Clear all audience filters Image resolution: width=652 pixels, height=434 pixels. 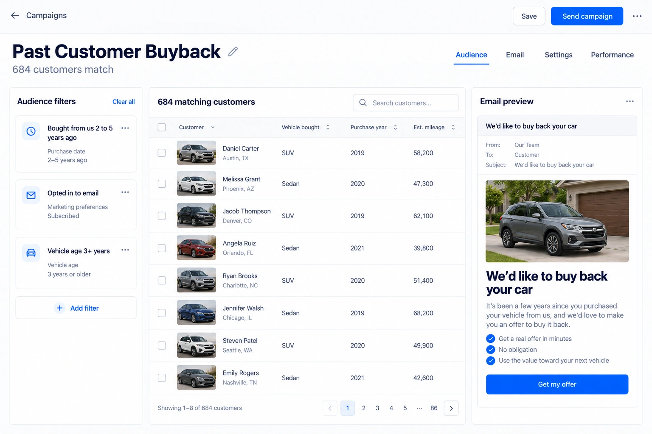coord(124,102)
